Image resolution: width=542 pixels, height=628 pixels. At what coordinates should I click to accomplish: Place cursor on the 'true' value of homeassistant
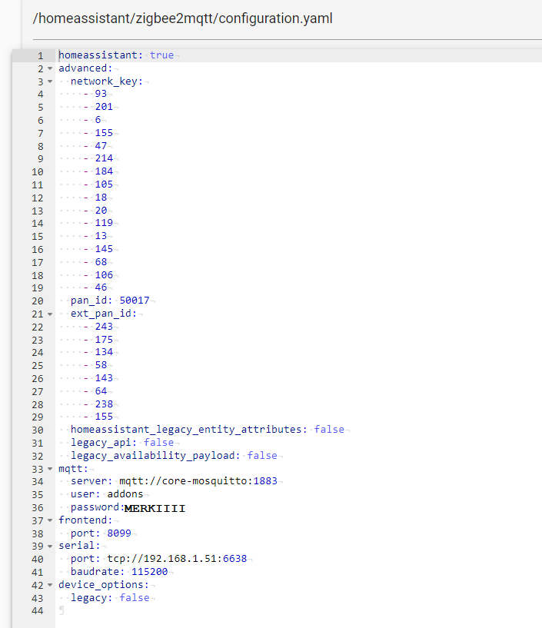pos(161,55)
